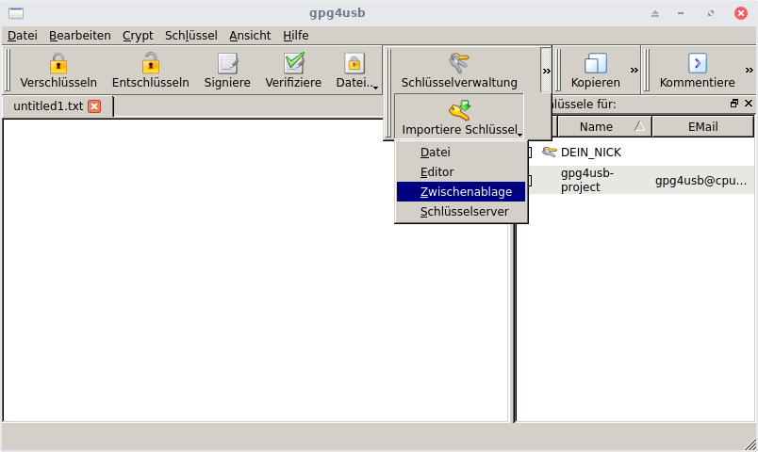758x452 pixels.
Task: Close the key list dock panel
Action: [x=749, y=104]
